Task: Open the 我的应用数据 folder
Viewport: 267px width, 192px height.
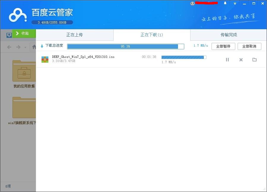Action: point(24,74)
